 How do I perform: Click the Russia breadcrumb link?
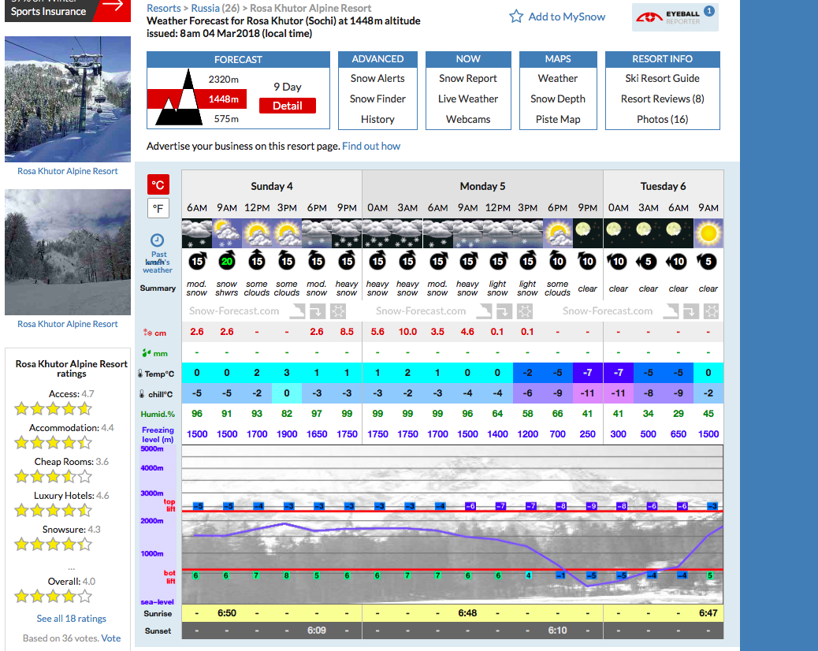(205, 8)
